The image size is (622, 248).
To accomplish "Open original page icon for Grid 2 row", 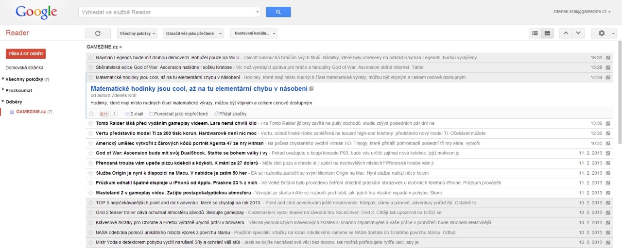I will [x=608, y=213].
